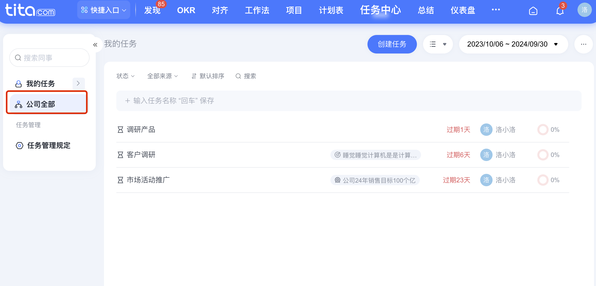The width and height of the screenshot is (596, 286).
Task: Click the 搜索 label in the filter bar
Action: tap(250, 76)
